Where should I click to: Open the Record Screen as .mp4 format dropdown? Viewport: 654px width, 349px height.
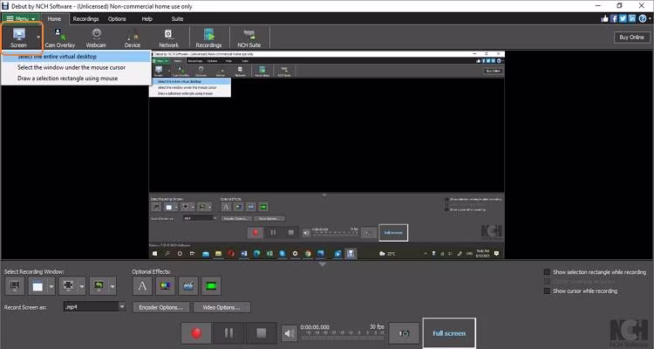click(x=94, y=307)
